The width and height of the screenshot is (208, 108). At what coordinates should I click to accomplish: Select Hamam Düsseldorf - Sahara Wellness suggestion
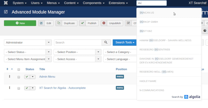169,40
